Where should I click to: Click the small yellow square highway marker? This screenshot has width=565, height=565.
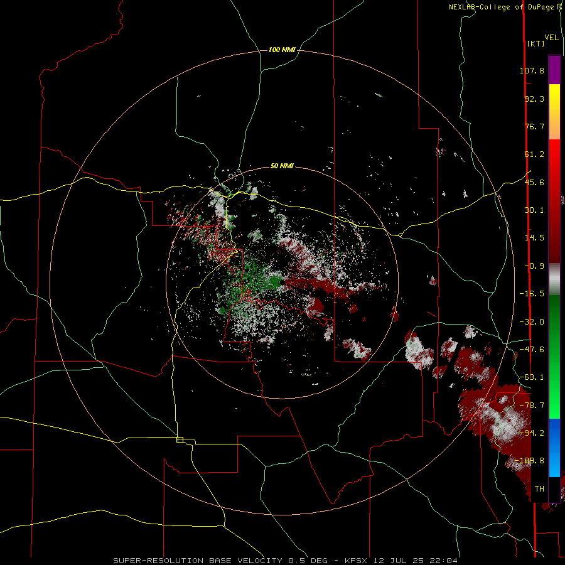click(x=180, y=439)
